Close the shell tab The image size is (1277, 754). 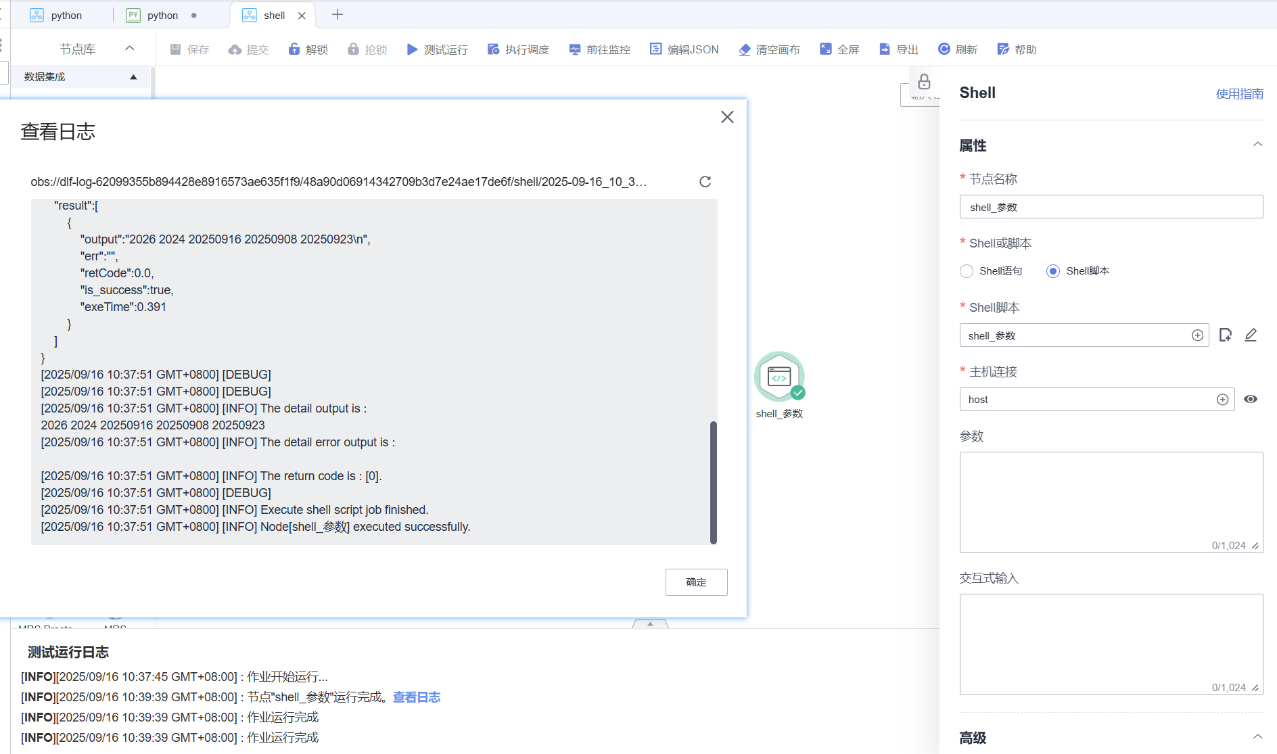click(x=302, y=16)
